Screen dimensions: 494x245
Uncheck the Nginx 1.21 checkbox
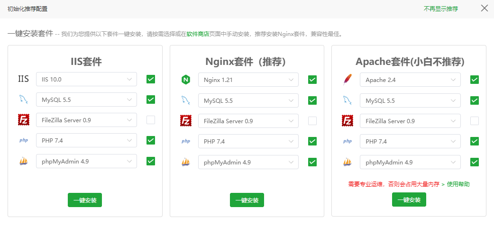click(312, 80)
